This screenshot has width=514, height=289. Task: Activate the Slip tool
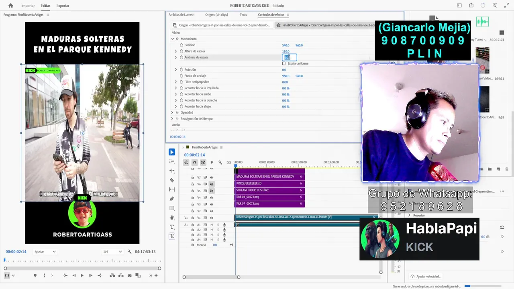(172, 189)
